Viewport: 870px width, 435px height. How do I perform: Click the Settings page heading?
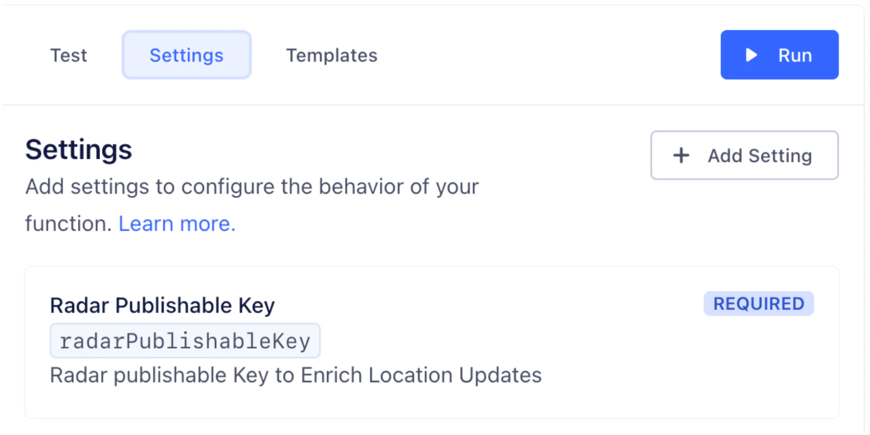78,150
